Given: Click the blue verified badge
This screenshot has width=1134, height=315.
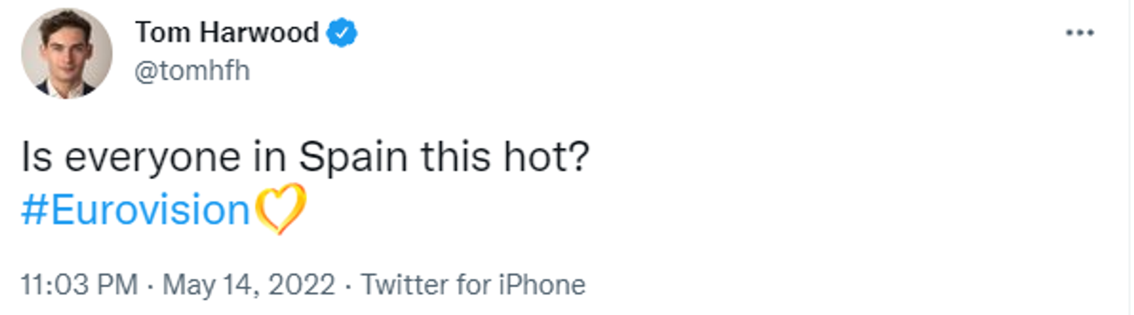Looking at the screenshot, I should 342,32.
